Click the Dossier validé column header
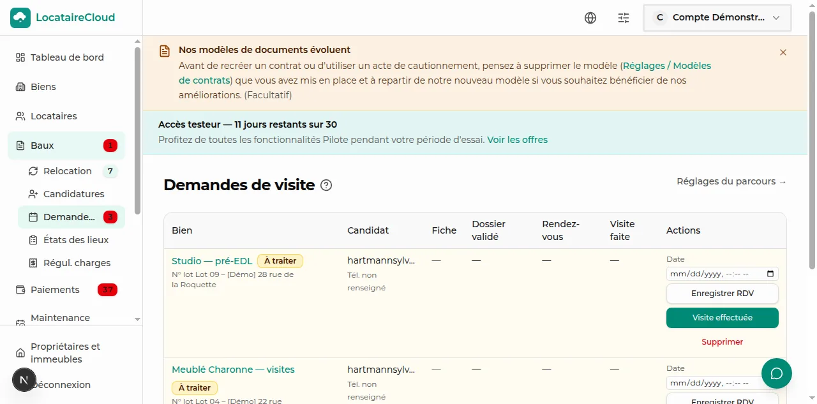This screenshot has width=817, height=404. click(489, 230)
